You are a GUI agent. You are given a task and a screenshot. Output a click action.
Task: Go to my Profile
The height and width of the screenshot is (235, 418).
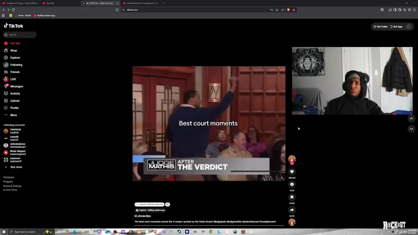tap(11, 108)
